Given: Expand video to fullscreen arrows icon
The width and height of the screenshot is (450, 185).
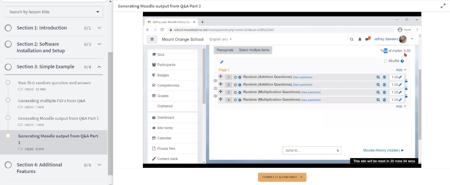Looking at the screenshot, I should 443,6.
